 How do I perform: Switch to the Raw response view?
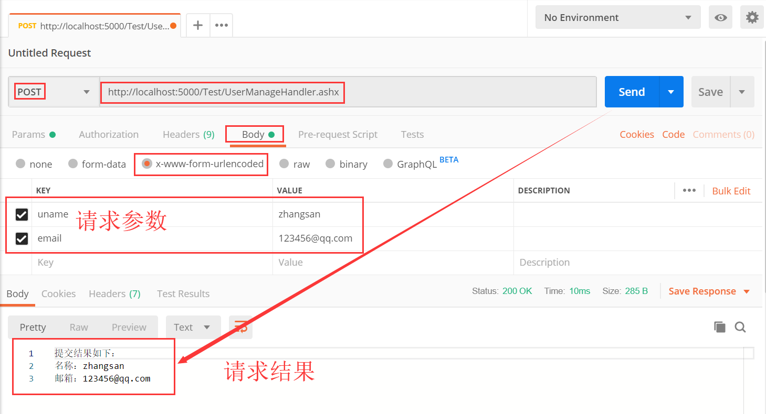click(x=78, y=326)
